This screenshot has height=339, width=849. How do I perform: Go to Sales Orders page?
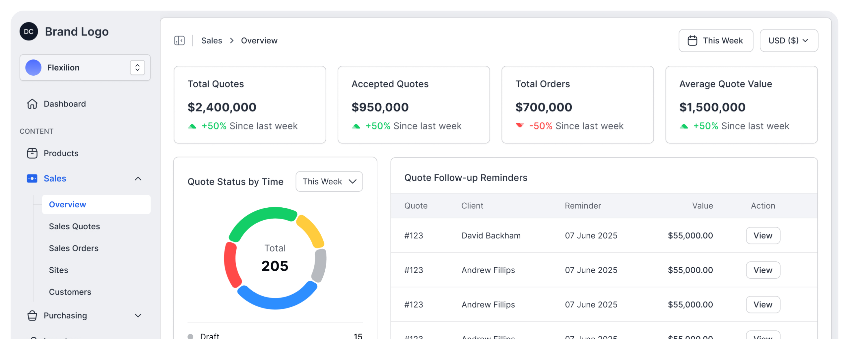coord(74,248)
